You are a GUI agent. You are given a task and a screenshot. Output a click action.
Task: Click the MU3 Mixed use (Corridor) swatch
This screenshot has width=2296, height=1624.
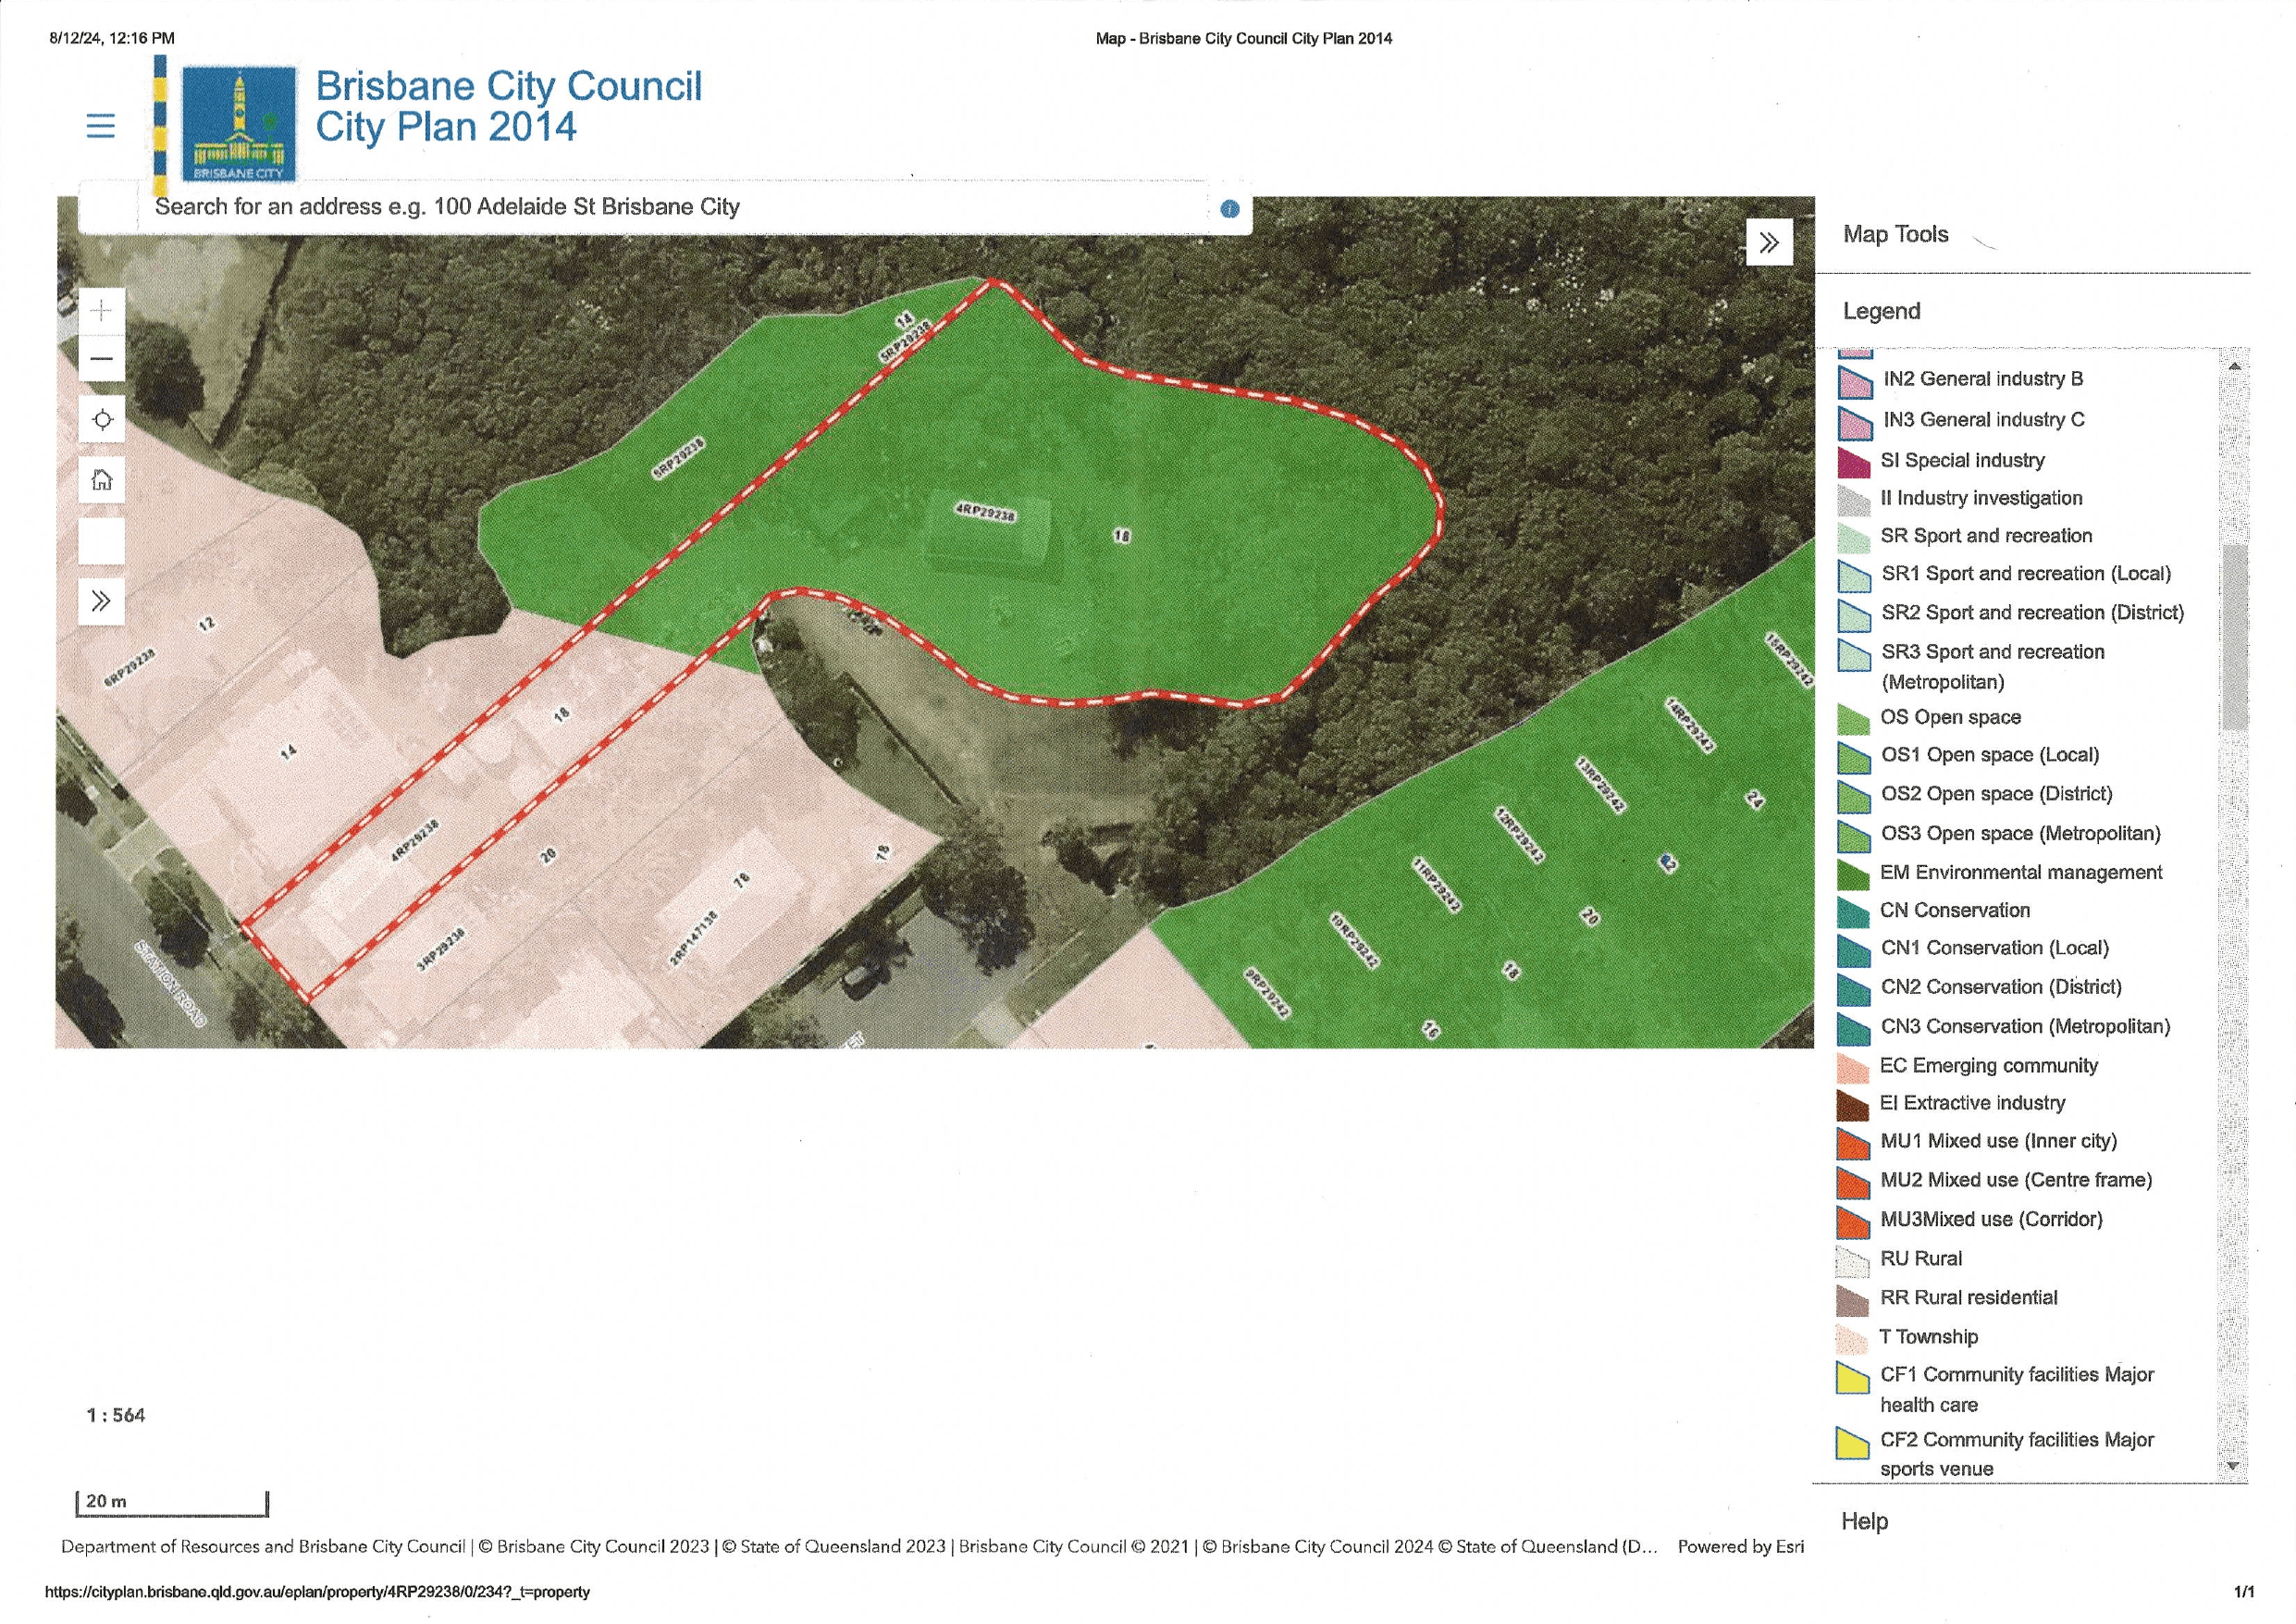(x=1855, y=1221)
